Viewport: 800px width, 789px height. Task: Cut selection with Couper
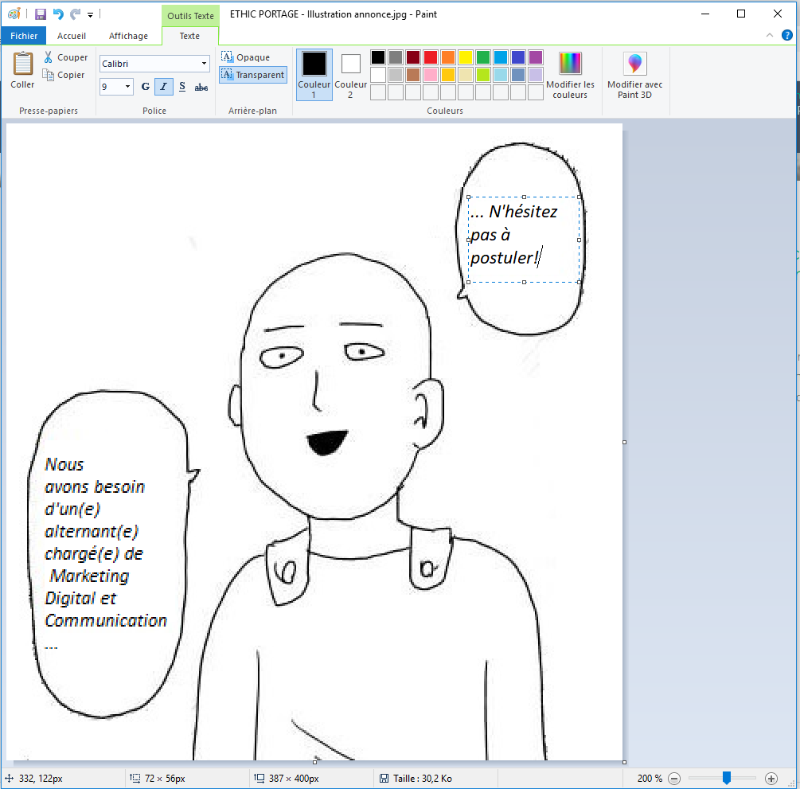point(66,57)
